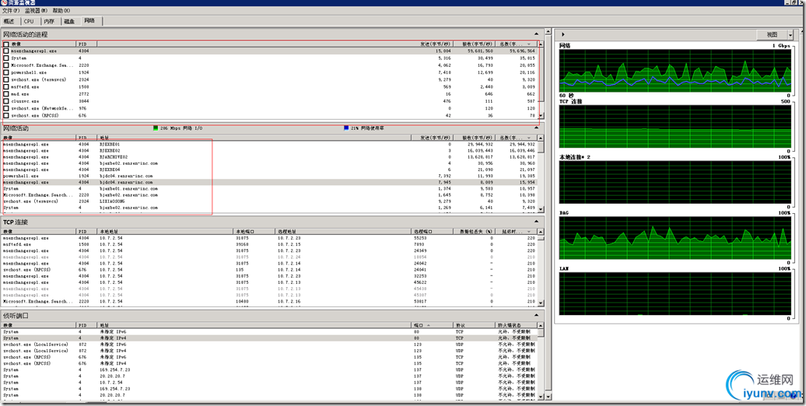Check the clussvc.exe process checkbox

(6, 102)
